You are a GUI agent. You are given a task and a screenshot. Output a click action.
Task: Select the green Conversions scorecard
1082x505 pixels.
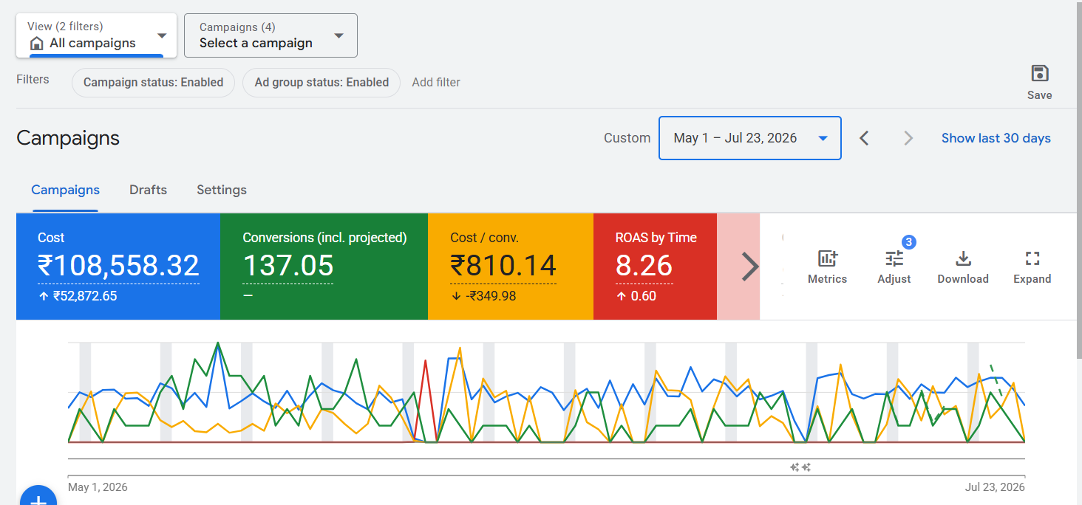(x=324, y=267)
